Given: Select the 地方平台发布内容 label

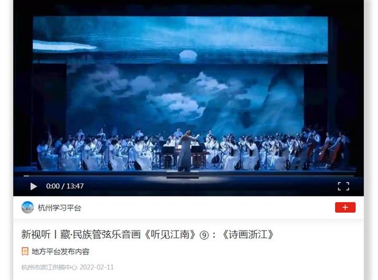Looking at the screenshot, I should tap(60, 252).
